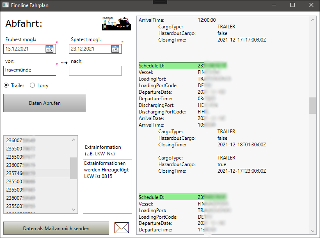Click the envelope mail icon
The height and width of the screenshot is (238, 320).
pyautogui.click(x=121, y=228)
